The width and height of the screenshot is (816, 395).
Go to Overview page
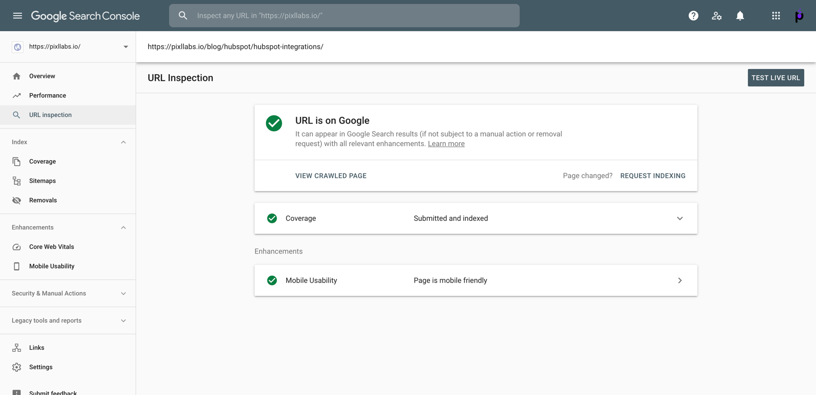(x=68, y=76)
